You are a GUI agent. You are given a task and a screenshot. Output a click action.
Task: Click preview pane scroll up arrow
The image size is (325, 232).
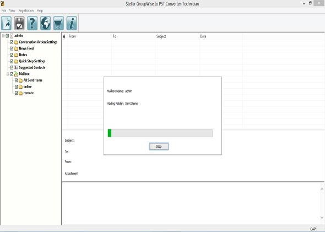click(322, 189)
